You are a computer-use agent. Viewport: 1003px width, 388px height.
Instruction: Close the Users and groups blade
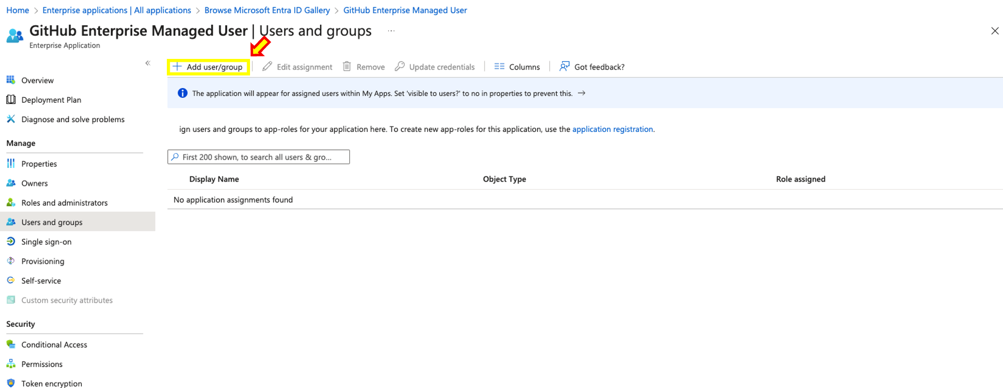click(995, 31)
